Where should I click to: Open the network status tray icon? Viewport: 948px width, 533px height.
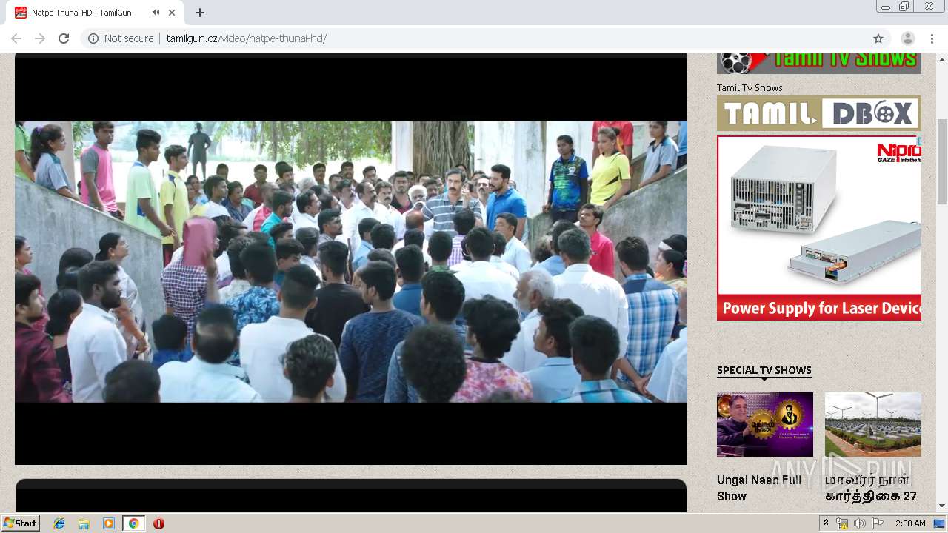pos(842,523)
